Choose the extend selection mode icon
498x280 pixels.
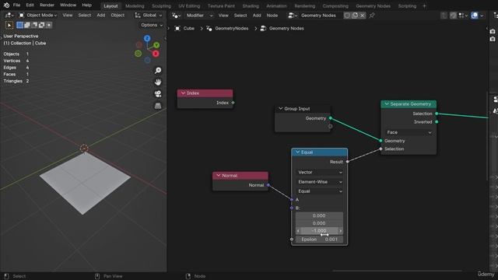point(27,25)
